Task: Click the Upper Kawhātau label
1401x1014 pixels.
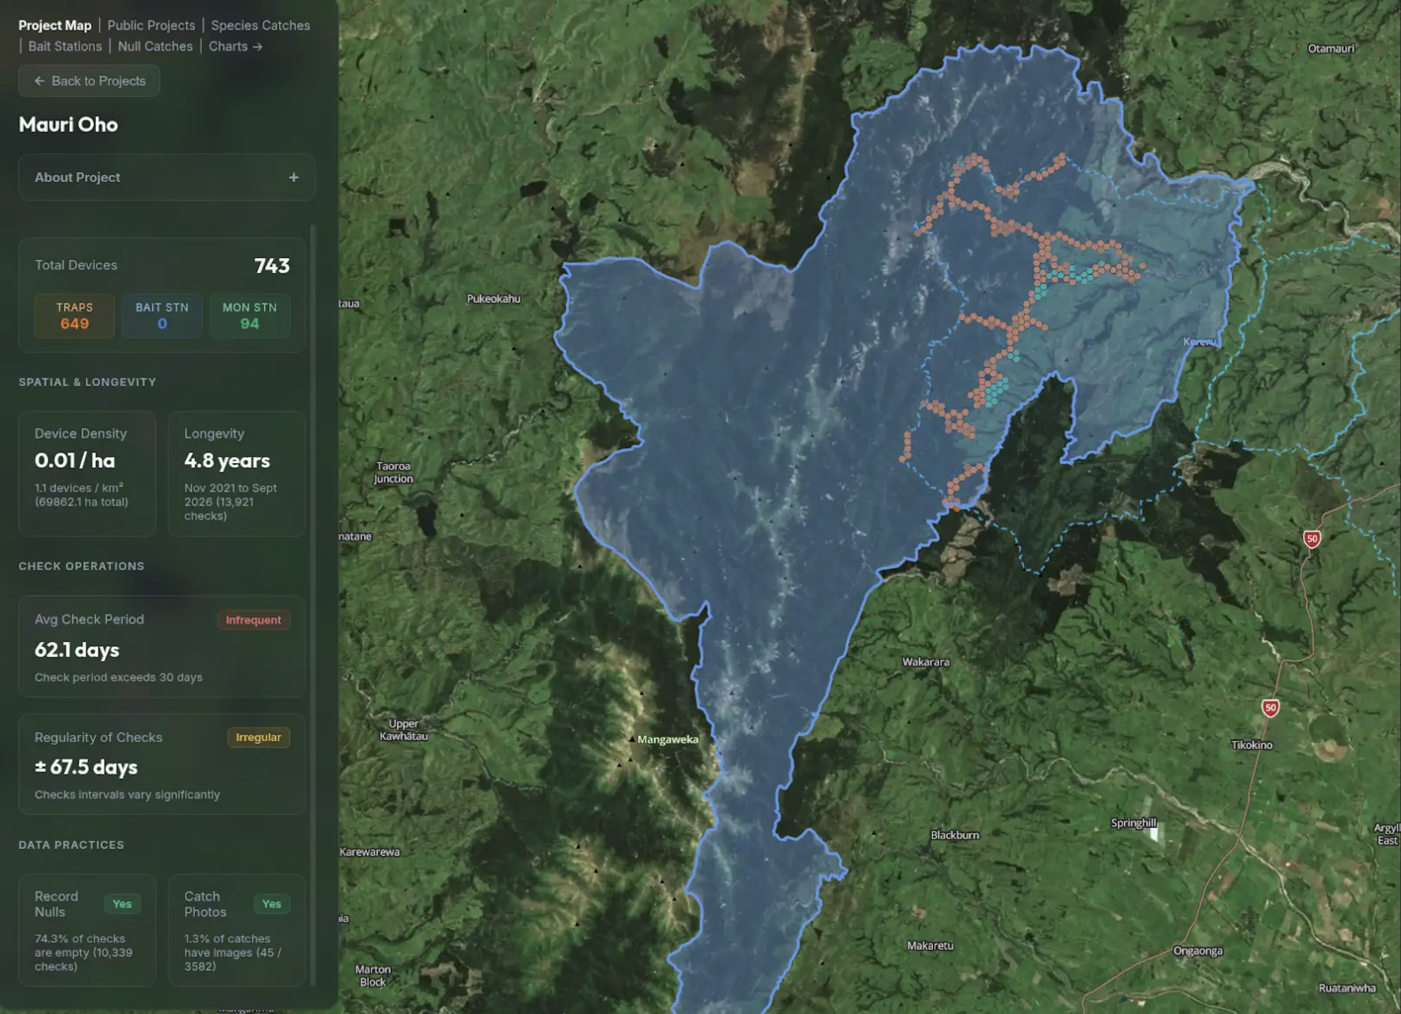Action: click(x=403, y=730)
